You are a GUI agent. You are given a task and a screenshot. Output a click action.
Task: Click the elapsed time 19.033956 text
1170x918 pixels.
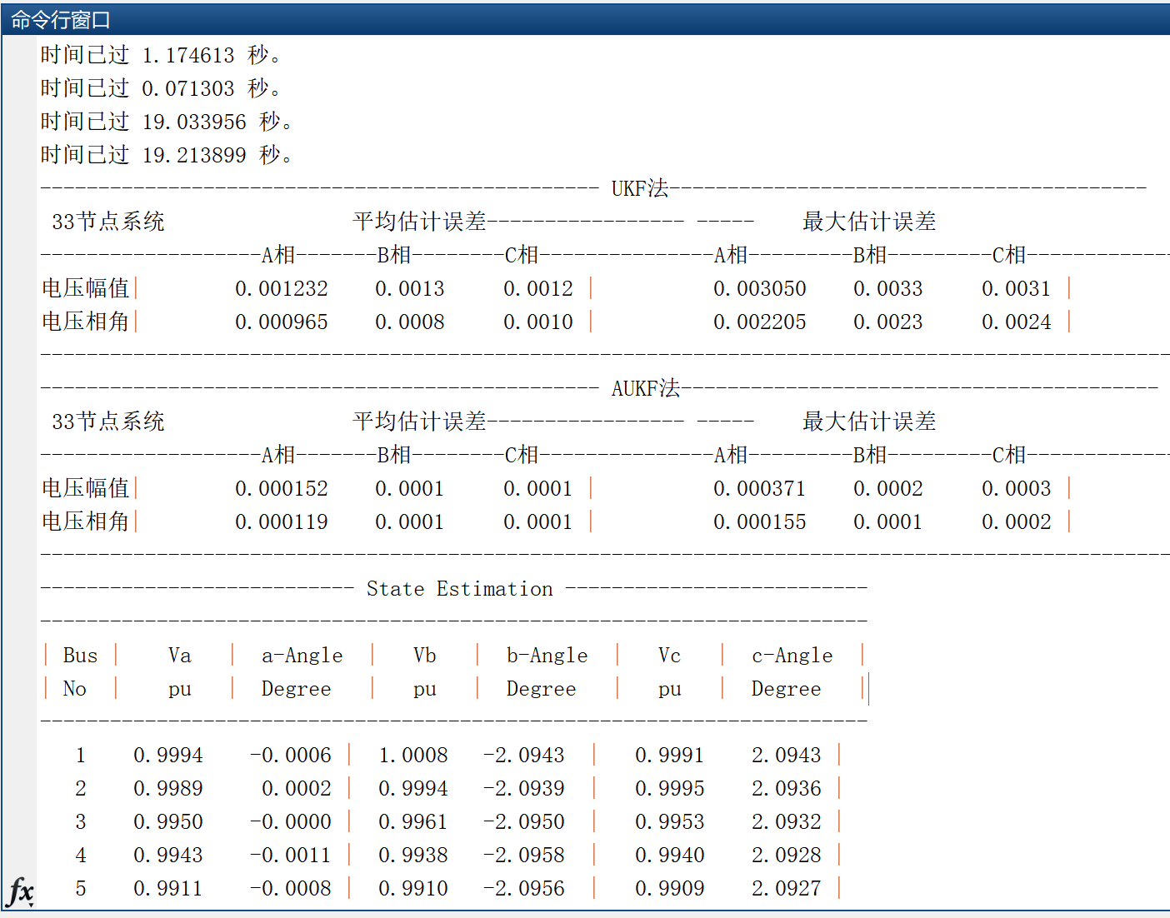click(194, 122)
